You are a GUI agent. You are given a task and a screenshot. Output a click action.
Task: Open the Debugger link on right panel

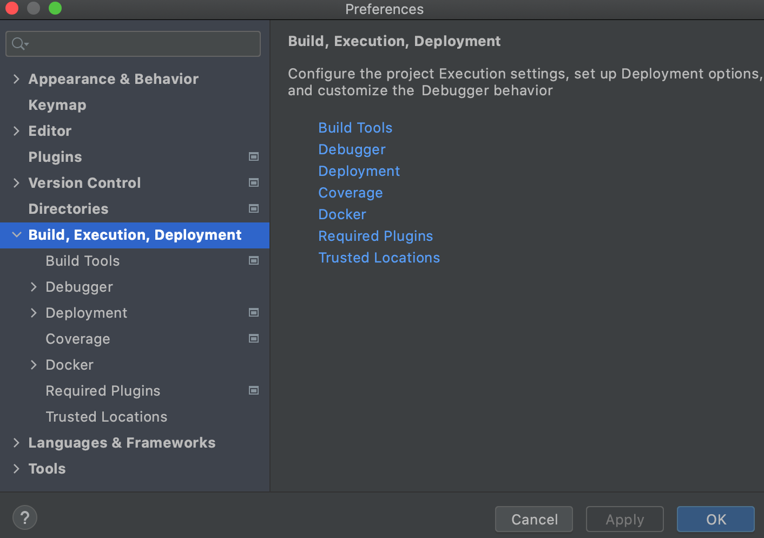tap(352, 149)
